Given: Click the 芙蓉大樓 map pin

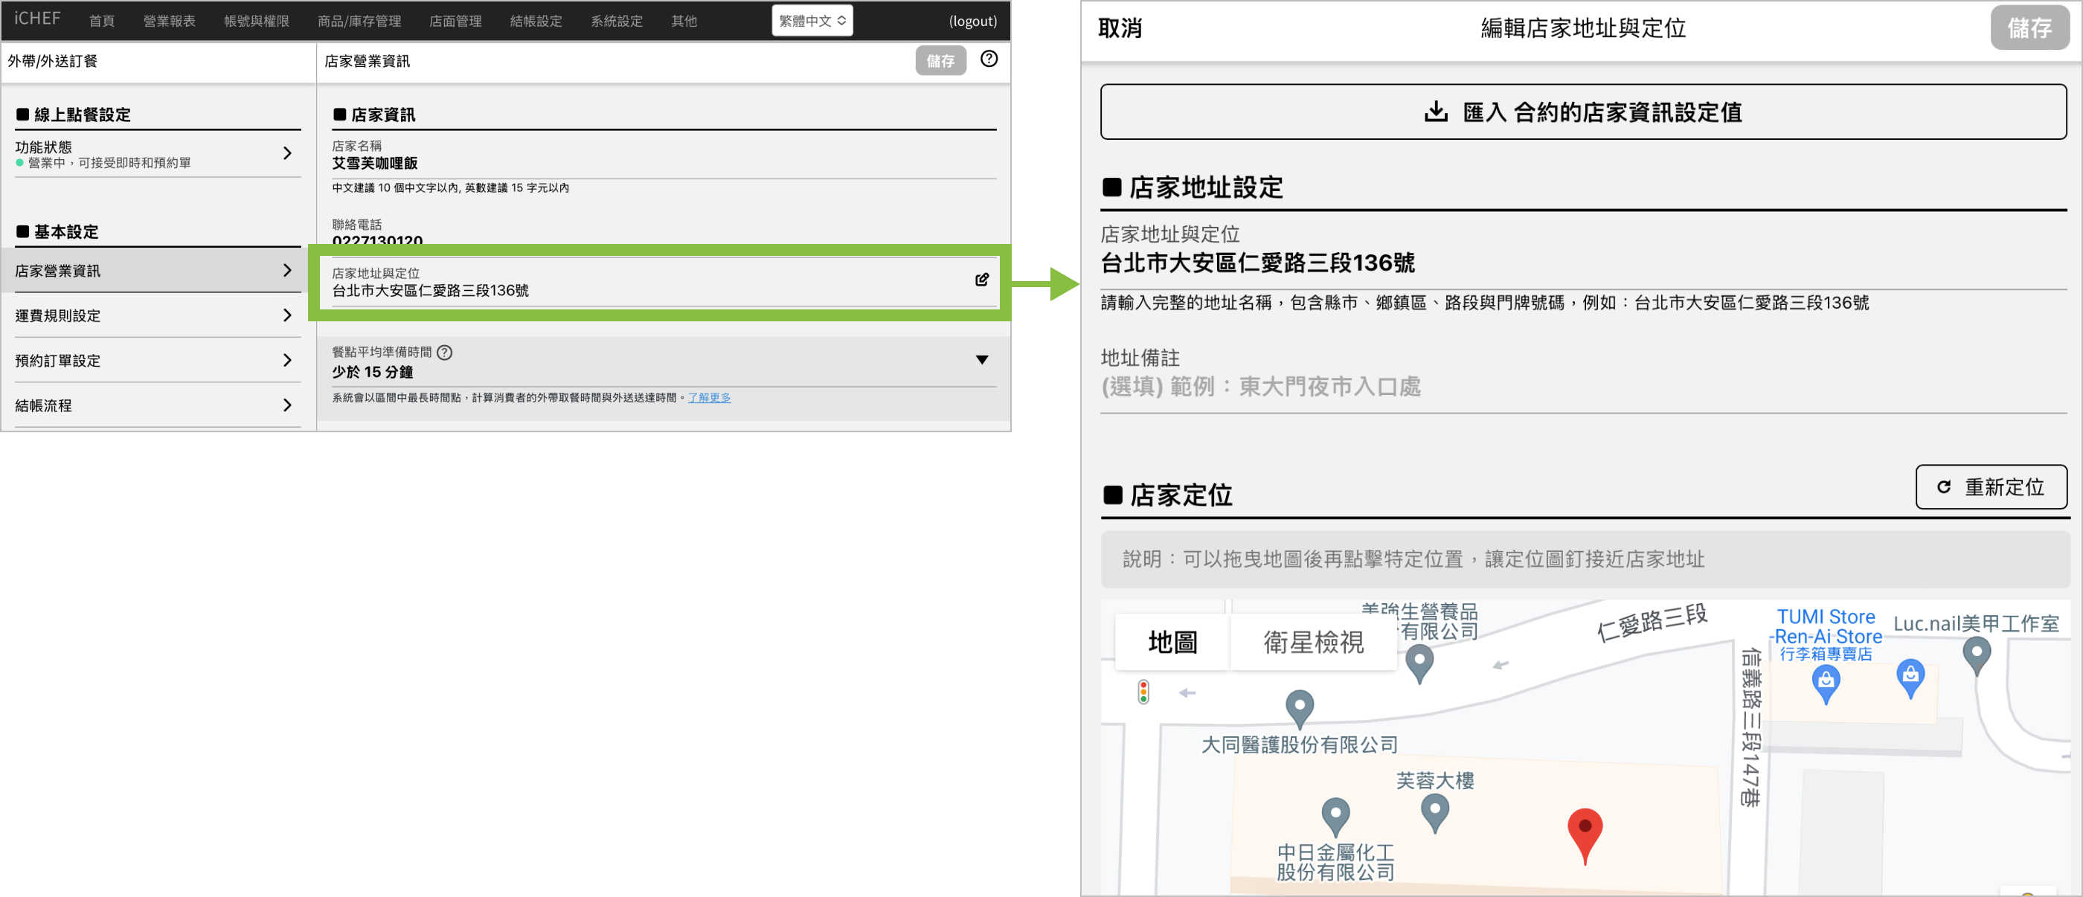Looking at the screenshot, I should pos(1434,810).
